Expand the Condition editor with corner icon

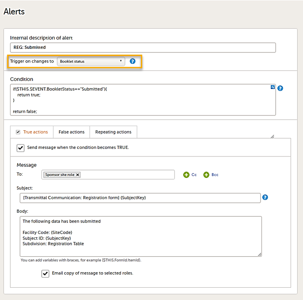click(273, 87)
